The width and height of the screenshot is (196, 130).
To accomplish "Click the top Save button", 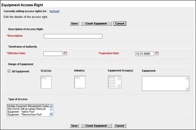I will point(74,24).
